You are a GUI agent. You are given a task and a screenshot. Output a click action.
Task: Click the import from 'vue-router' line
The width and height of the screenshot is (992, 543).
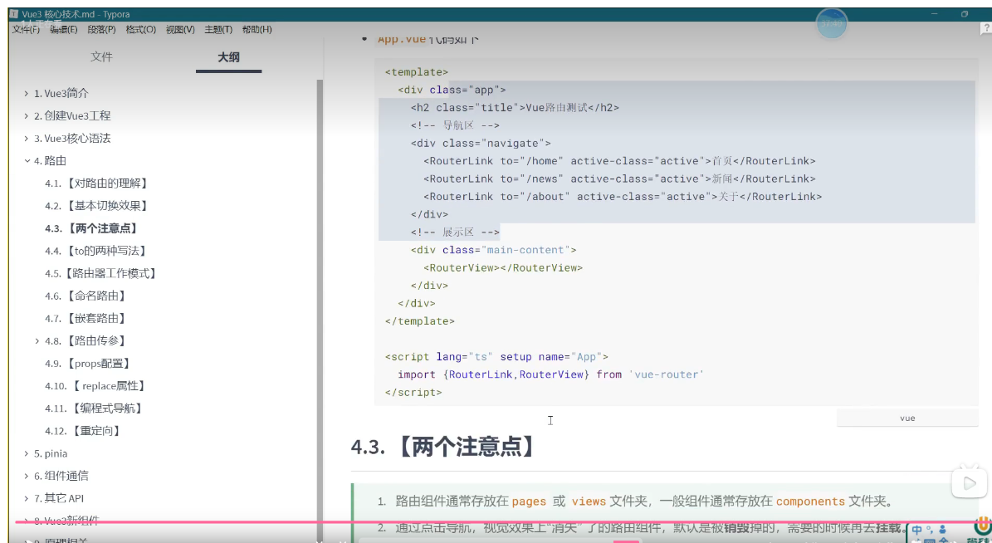coord(550,374)
